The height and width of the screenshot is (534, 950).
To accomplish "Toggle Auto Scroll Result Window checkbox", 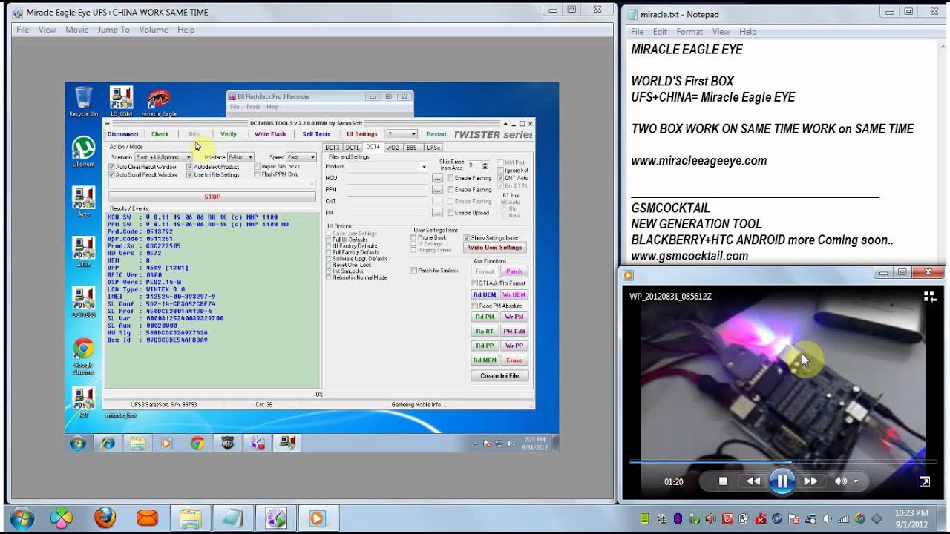I will click(112, 174).
